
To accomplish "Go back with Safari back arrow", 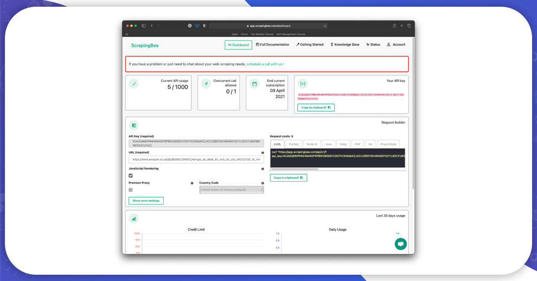I will (152, 26).
